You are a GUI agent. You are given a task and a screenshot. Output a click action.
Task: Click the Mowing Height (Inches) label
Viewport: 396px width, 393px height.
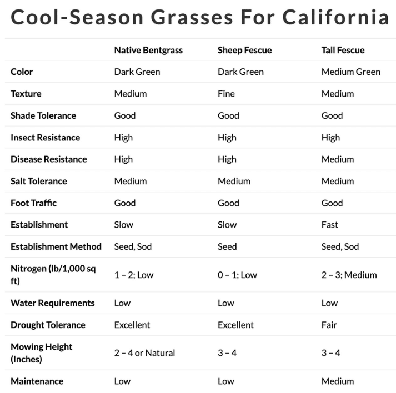tap(42, 353)
